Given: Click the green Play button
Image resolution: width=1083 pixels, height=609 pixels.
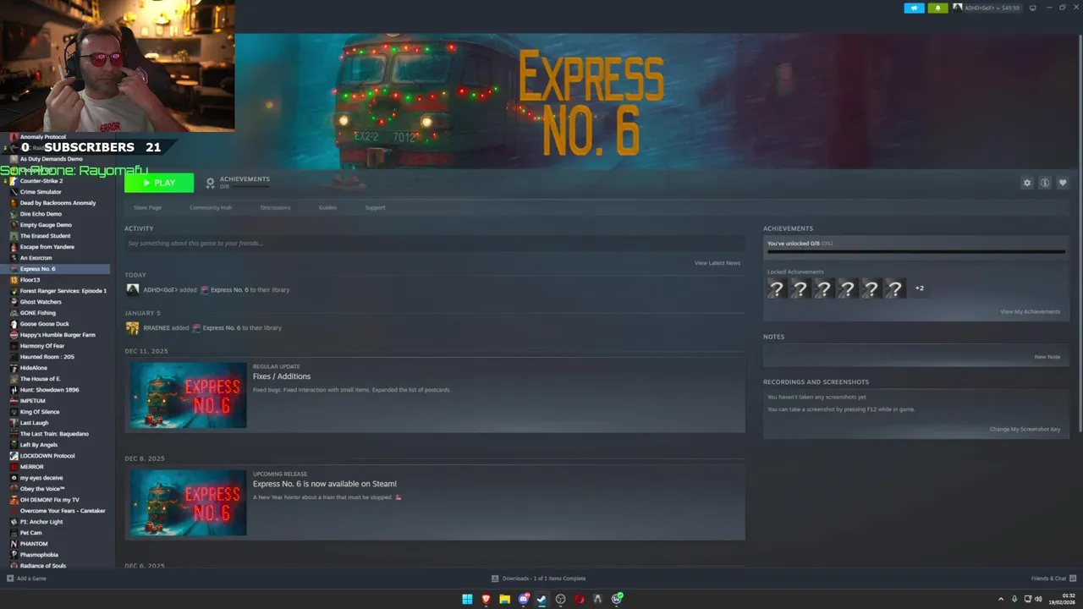Looking at the screenshot, I should coord(159,183).
